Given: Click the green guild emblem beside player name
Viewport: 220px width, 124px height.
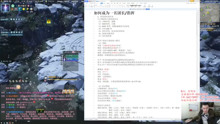Looking at the screenshot, I should click(13, 6).
